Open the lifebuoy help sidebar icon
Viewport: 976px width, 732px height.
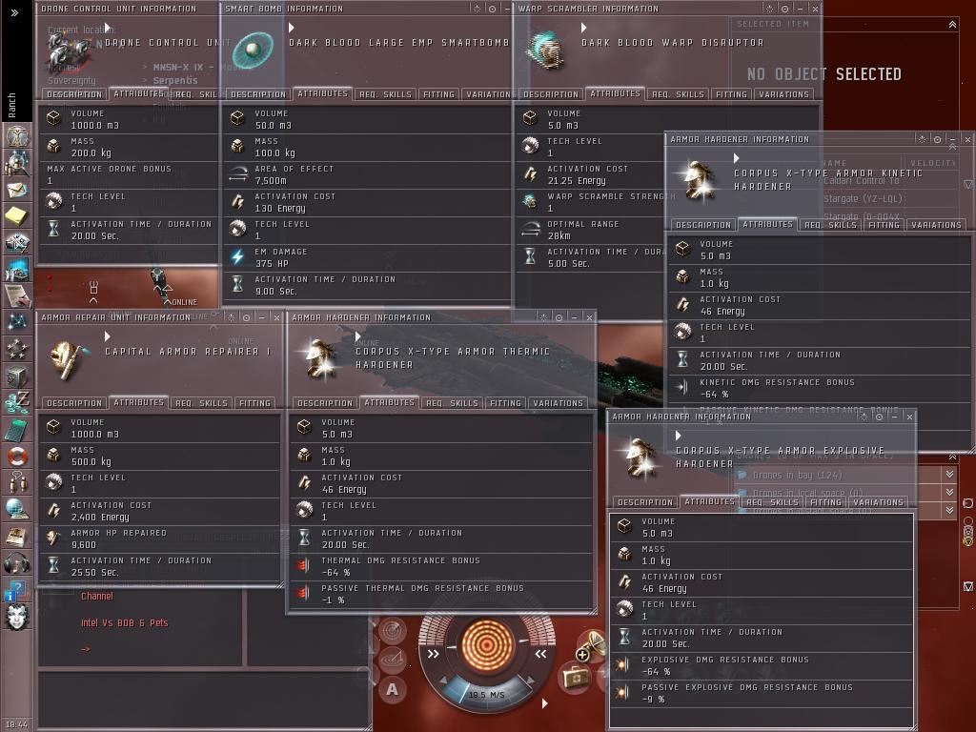tap(17, 457)
